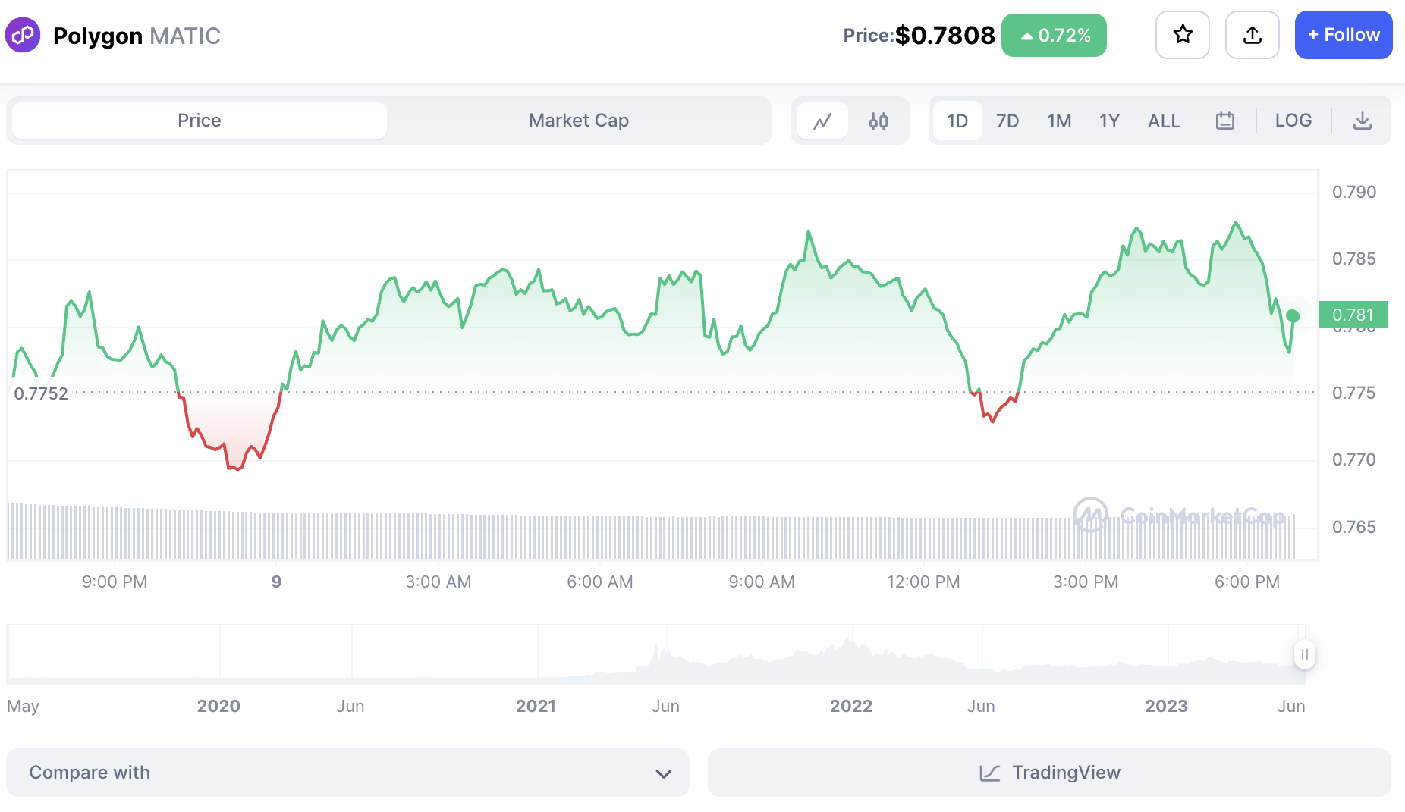This screenshot has width=1405, height=812.
Task: Click the 12:00 PM axis label
Action: (x=923, y=582)
